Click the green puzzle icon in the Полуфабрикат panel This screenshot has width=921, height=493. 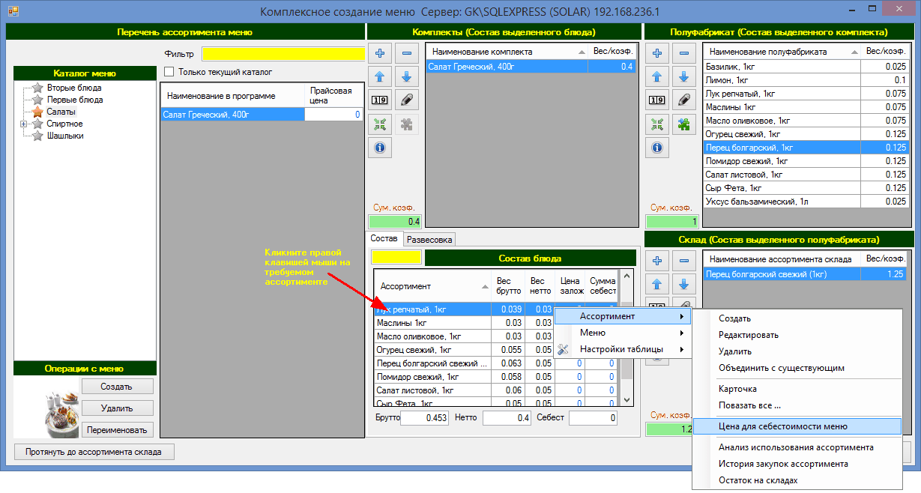(683, 124)
